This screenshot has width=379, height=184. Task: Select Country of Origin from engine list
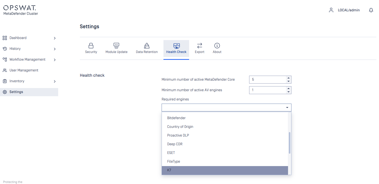tap(225, 127)
